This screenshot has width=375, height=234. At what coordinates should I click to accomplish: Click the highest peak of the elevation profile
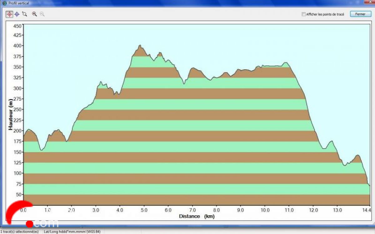(x=140, y=46)
